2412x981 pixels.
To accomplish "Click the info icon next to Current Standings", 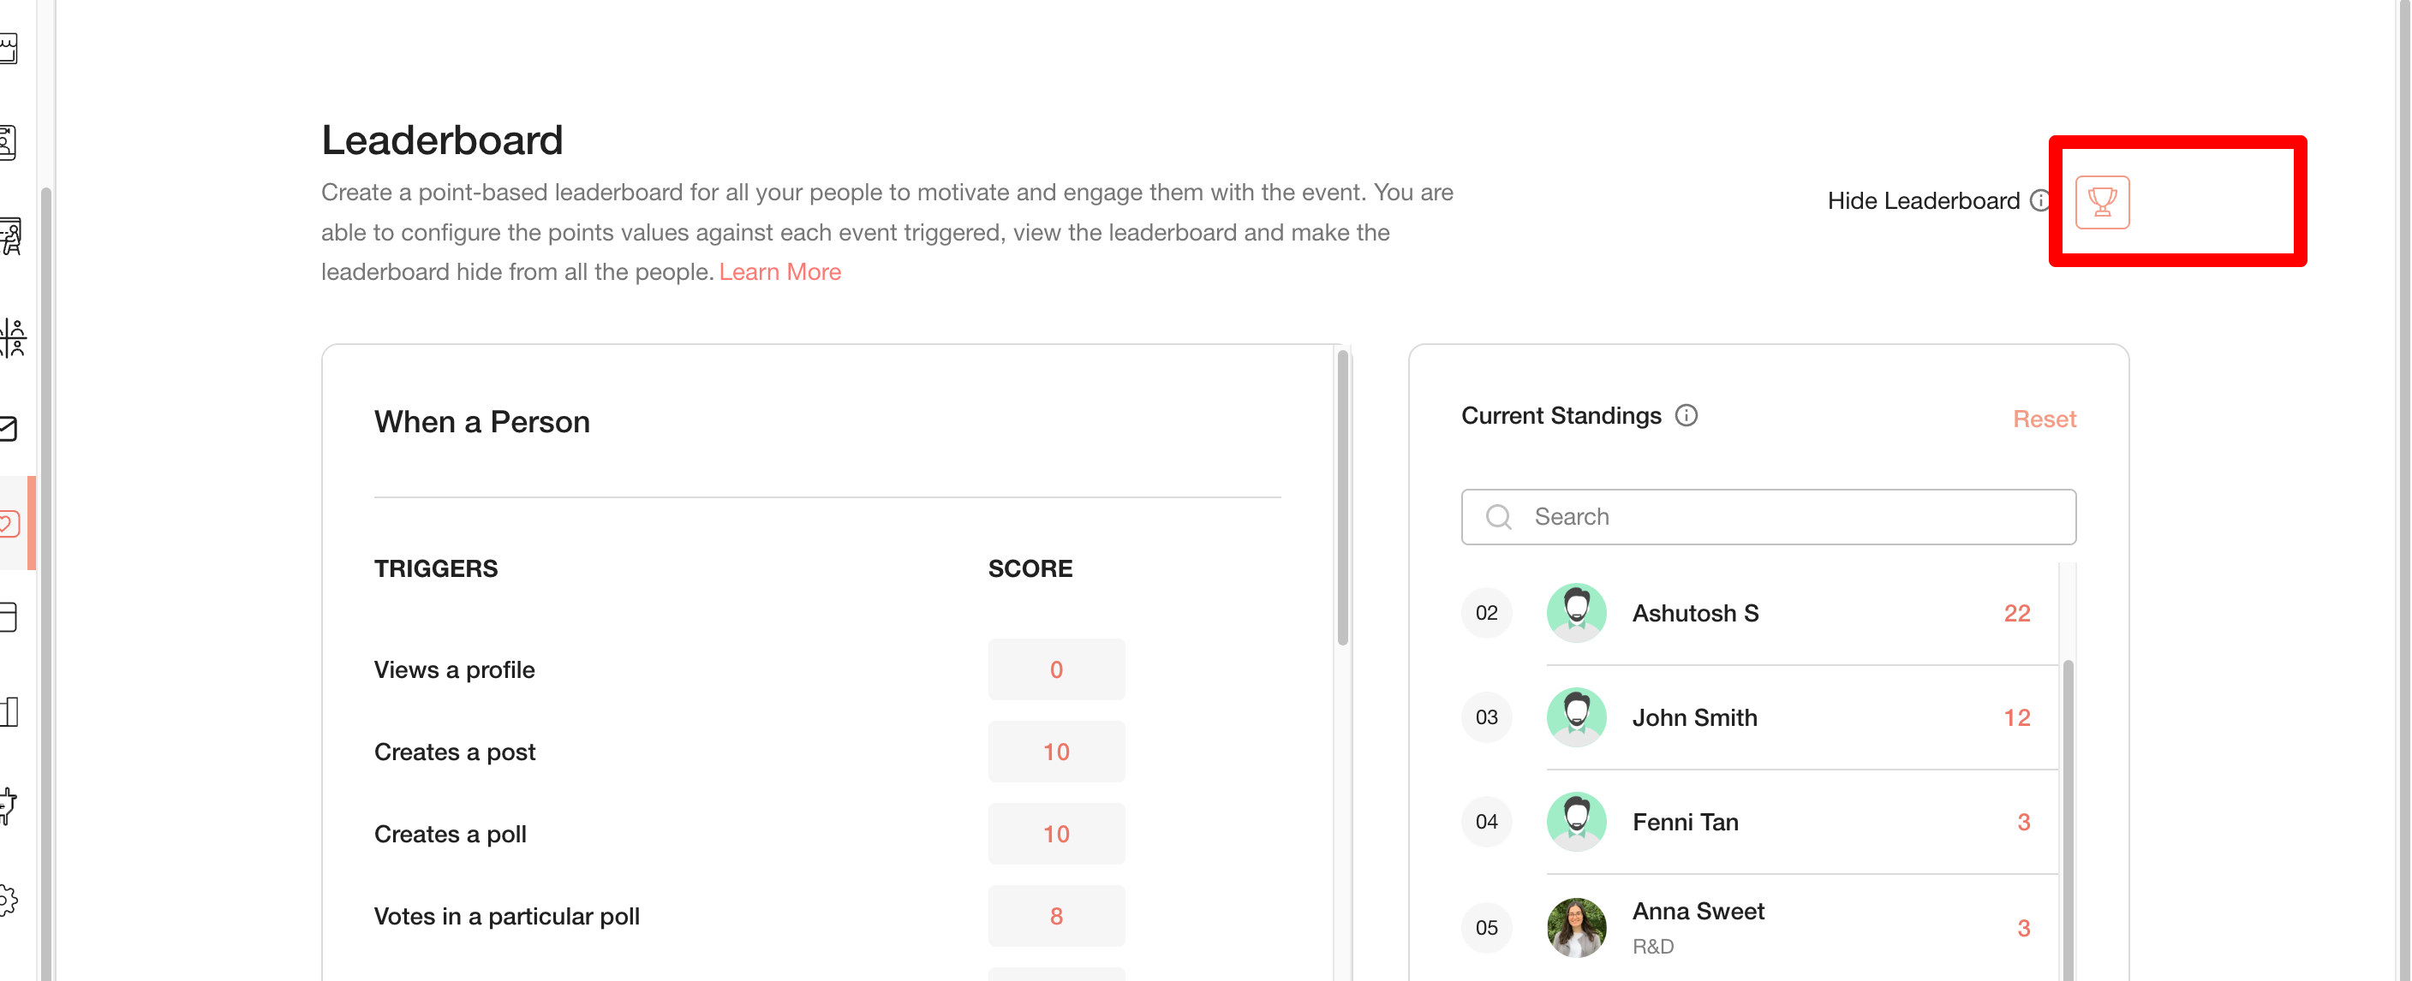I will pos(1686,414).
